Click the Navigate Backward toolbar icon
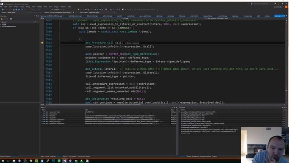The width and height of the screenshot is (289, 163). (x=3, y=10)
